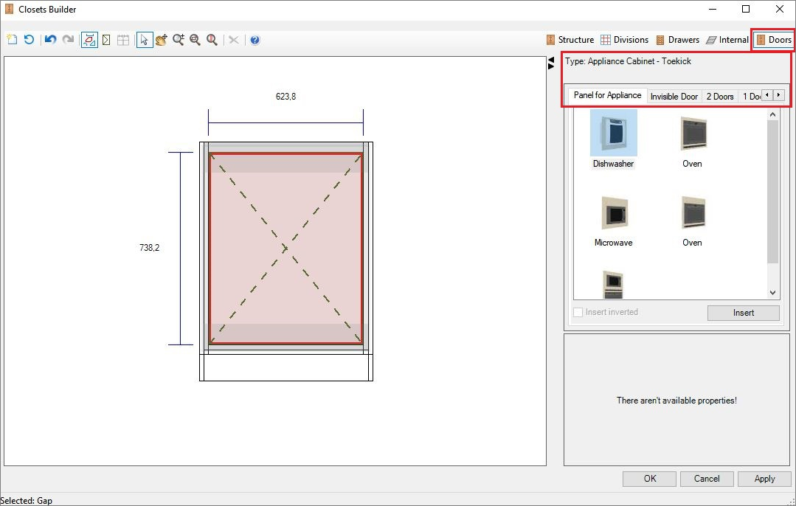The width and height of the screenshot is (796, 506).
Task: Click the Undo arrow in toolbar
Action: (50, 40)
